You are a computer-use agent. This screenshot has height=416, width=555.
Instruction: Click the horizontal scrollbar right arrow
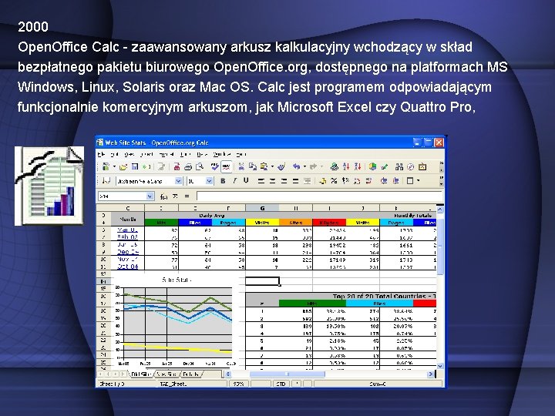(431, 374)
